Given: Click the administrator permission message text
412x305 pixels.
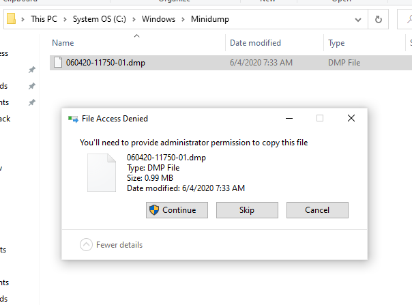Looking at the screenshot, I should coord(194,143).
